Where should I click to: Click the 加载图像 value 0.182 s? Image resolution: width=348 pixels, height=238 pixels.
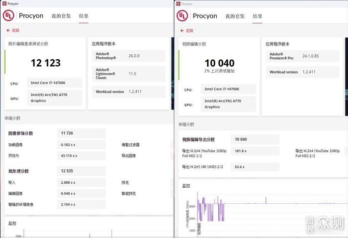81,145
